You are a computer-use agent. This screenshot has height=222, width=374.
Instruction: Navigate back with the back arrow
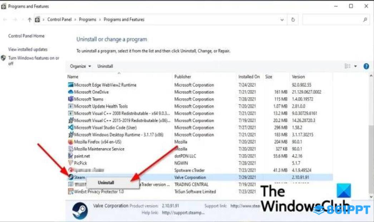pos(5,20)
